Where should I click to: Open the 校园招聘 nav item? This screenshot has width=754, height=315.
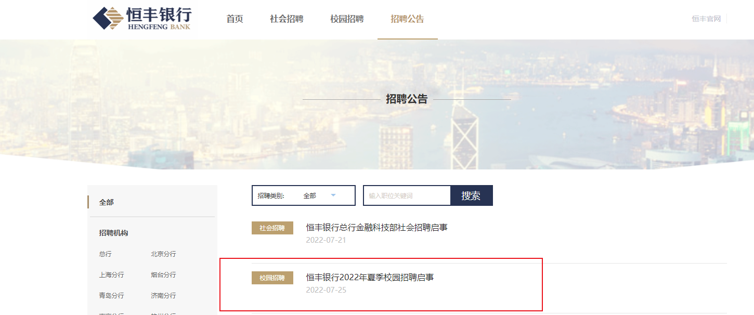pyautogui.click(x=347, y=19)
